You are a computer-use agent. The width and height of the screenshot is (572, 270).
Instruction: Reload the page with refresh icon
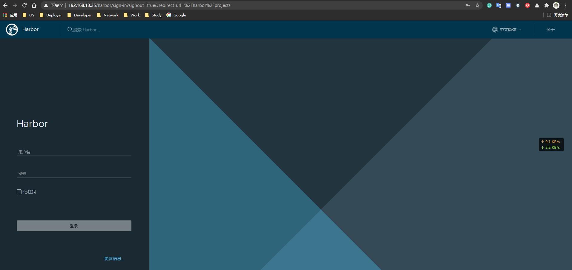tap(24, 5)
